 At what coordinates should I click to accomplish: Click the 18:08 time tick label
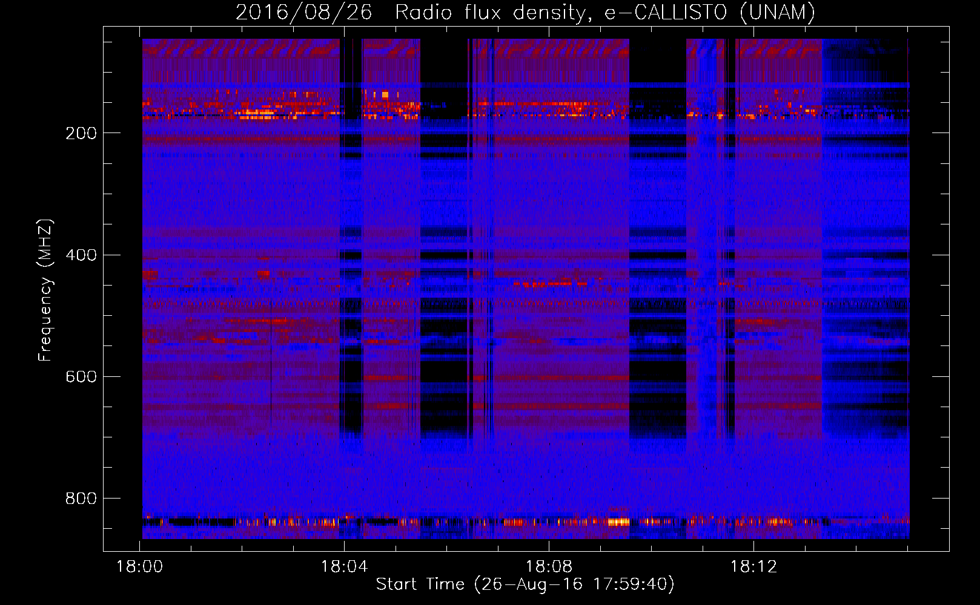[x=549, y=567]
